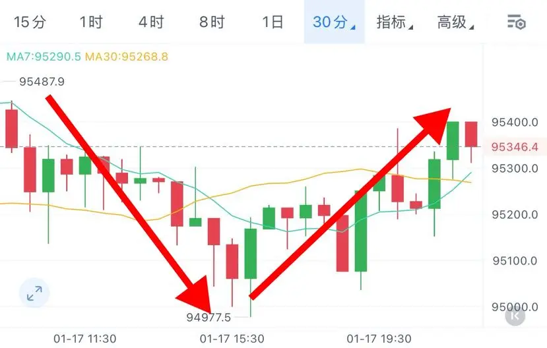Choose the 8时 timeframe
This screenshot has height=348, width=547.
[x=212, y=22]
